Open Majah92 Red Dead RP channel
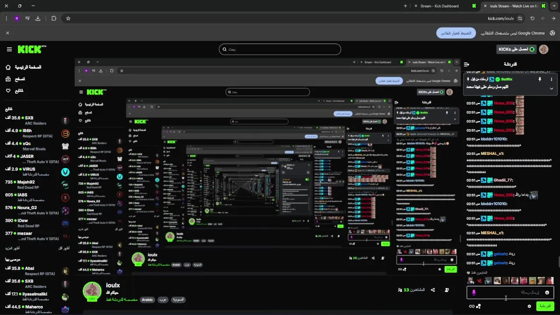The width and height of the screenshot is (560, 315). (x=37, y=185)
